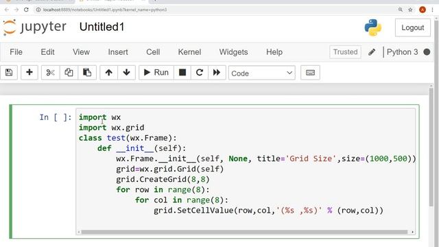Go forward with the browser forward arrow

coord(16,10)
